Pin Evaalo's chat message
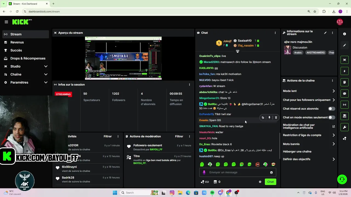 269,118
